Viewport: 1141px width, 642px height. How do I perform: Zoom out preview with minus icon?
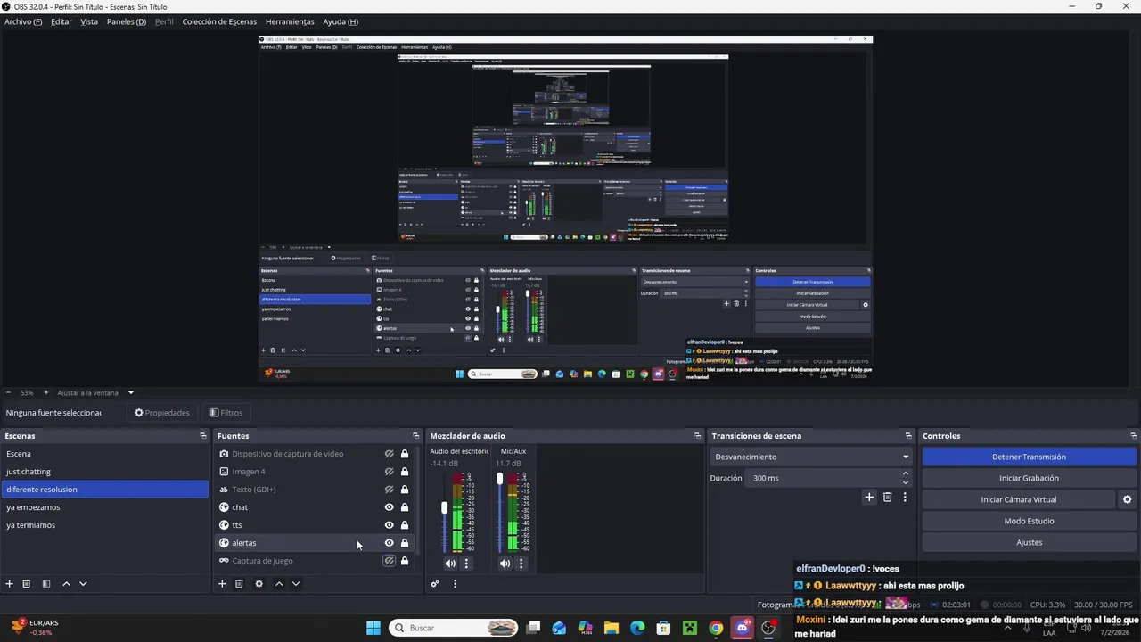[x=8, y=392]
